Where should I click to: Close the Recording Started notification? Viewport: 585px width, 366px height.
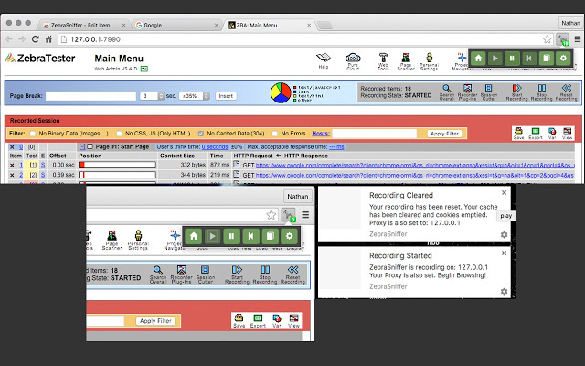click(504, 253)
